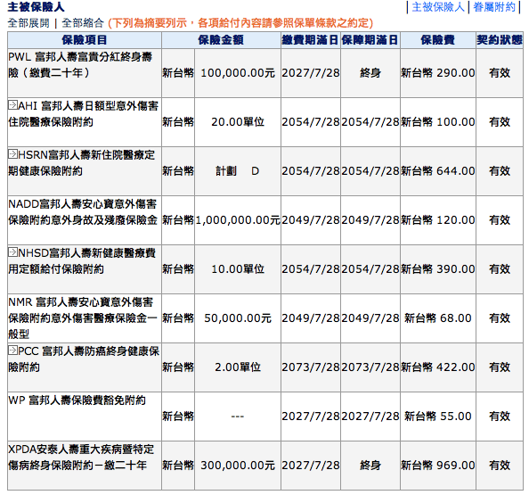Select the AHI 富邦人壽日額型意外傷害住院醫療 item name
This screenshot has width=529, height=495.
point(83,114)
